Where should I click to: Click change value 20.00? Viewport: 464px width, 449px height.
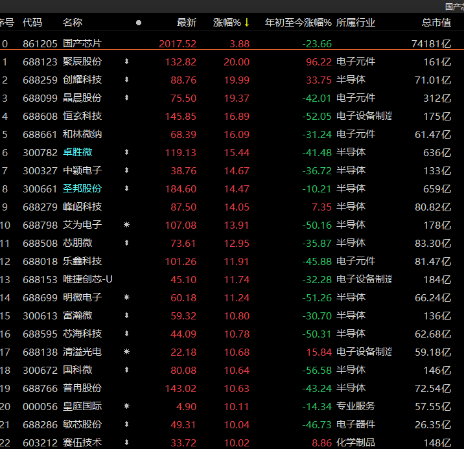click(x=237, y=62)
